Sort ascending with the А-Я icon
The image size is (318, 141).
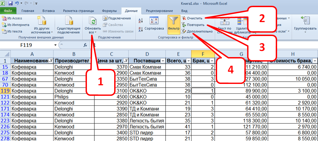141,21
